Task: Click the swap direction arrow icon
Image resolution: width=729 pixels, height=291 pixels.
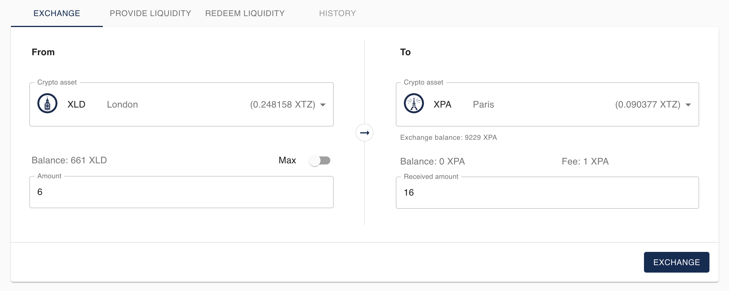Action: click(x=365, y=133)
